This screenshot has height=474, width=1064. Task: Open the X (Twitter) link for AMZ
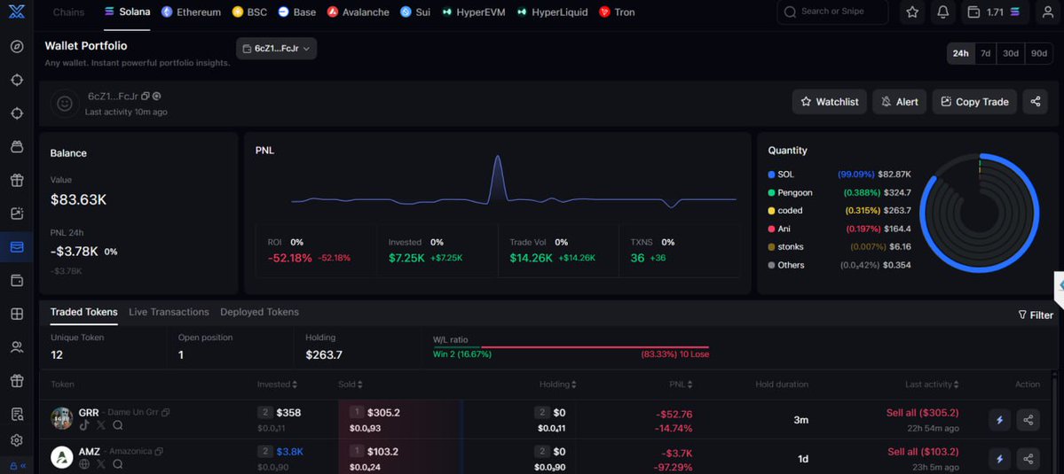(x=101, y=464)
